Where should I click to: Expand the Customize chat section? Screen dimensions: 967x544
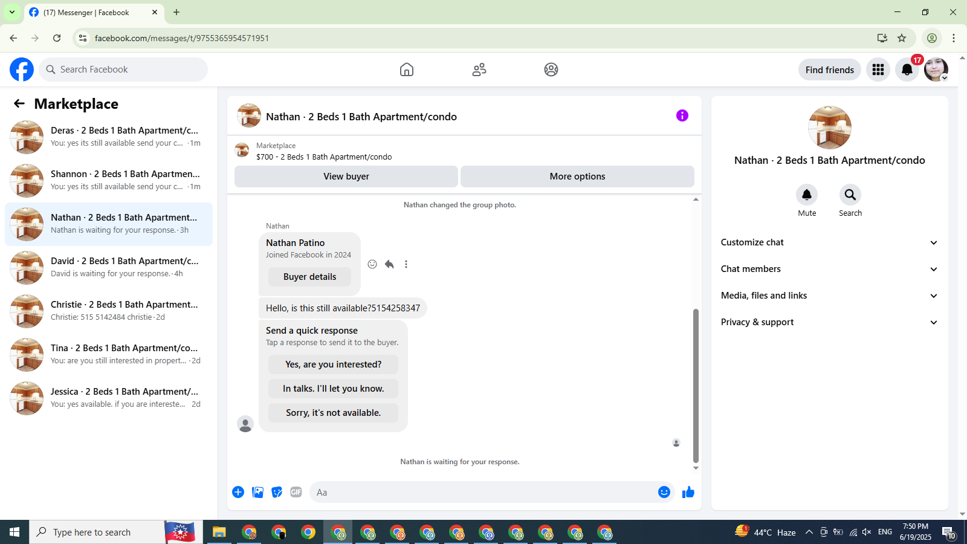[x=829, y=242]
